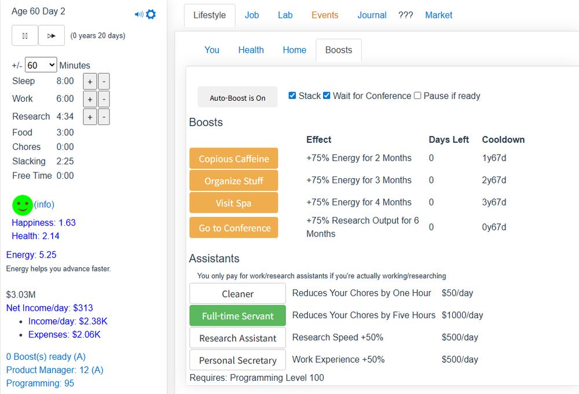This screenshot has width=579, height=394.
Task: Switch to the Journal tab
Action: (372, 15)
